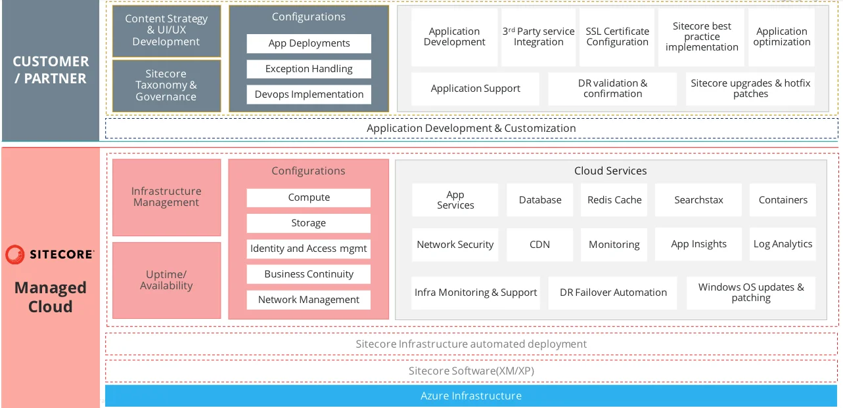Click the Containers box
843x408 pixels.
[x=783, y=200]
